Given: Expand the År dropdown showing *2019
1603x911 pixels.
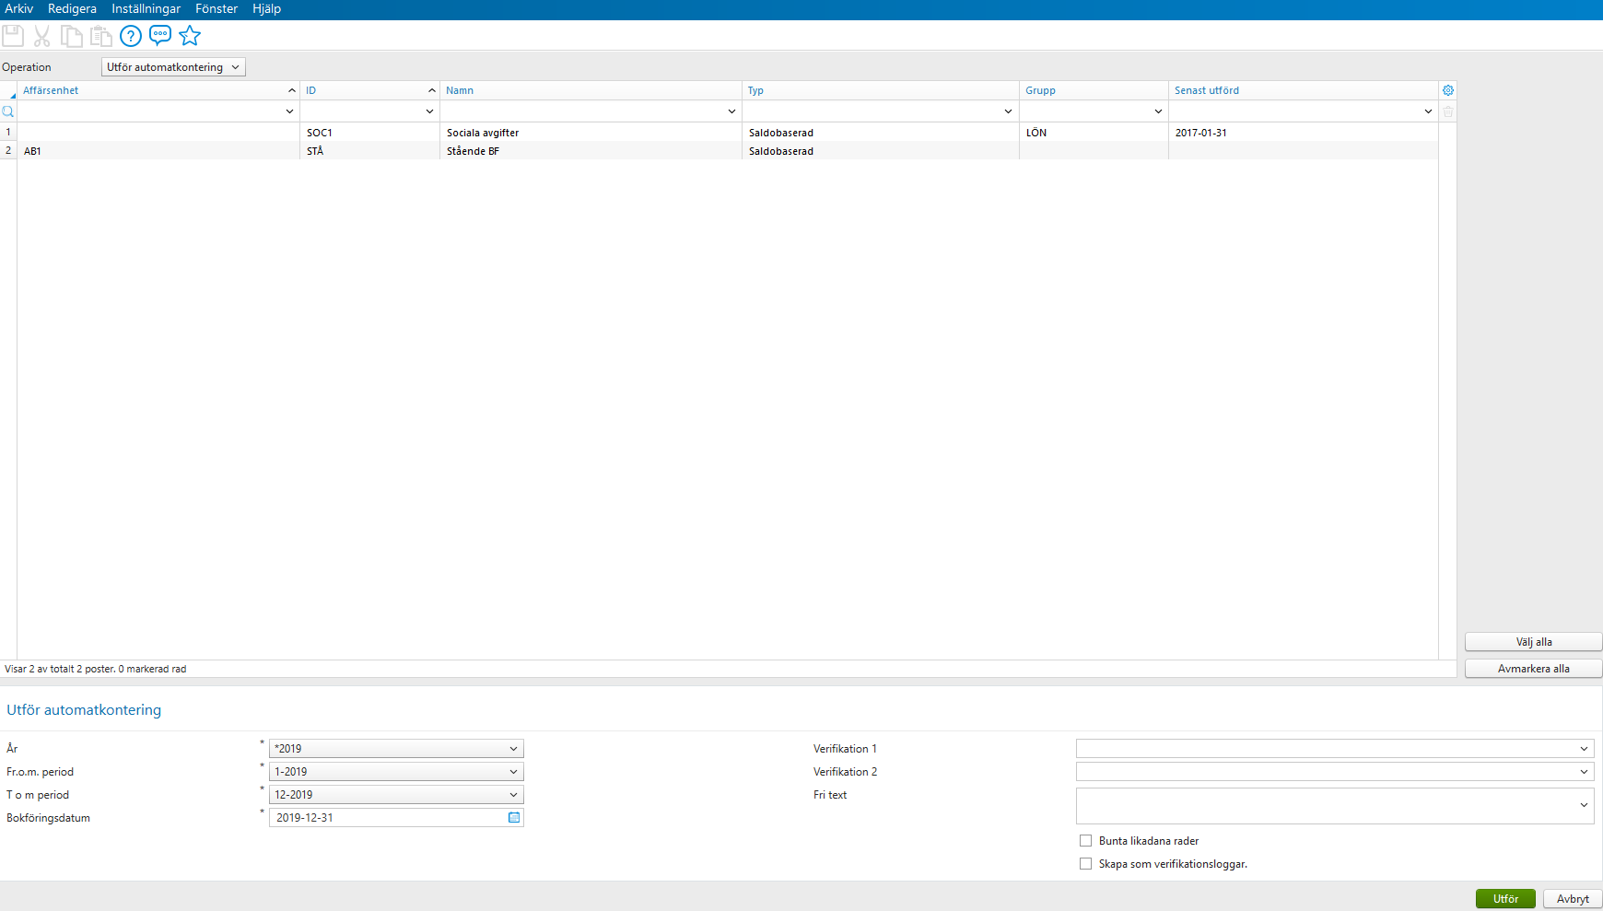Looking at the screenshot, I should pyautogui.click(x=514, y=748).
